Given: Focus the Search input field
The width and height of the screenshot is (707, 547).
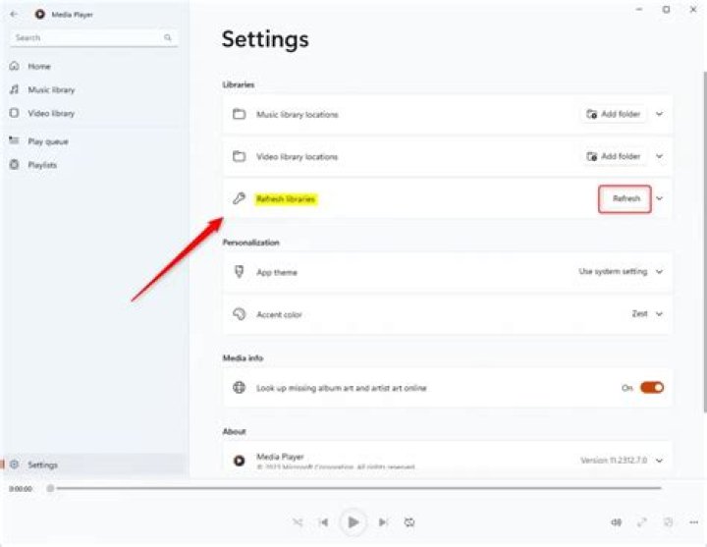Looking at the screenshot, I should pos(94,38).
